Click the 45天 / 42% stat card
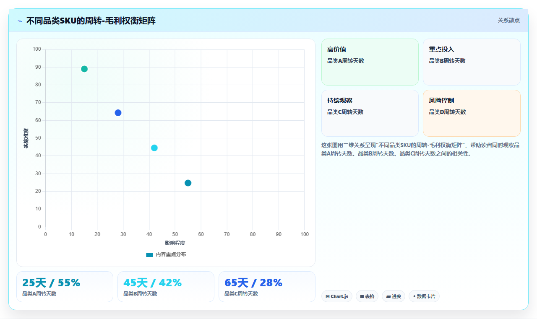This screenshot has height=319, width=537. (x=166, y=287)
